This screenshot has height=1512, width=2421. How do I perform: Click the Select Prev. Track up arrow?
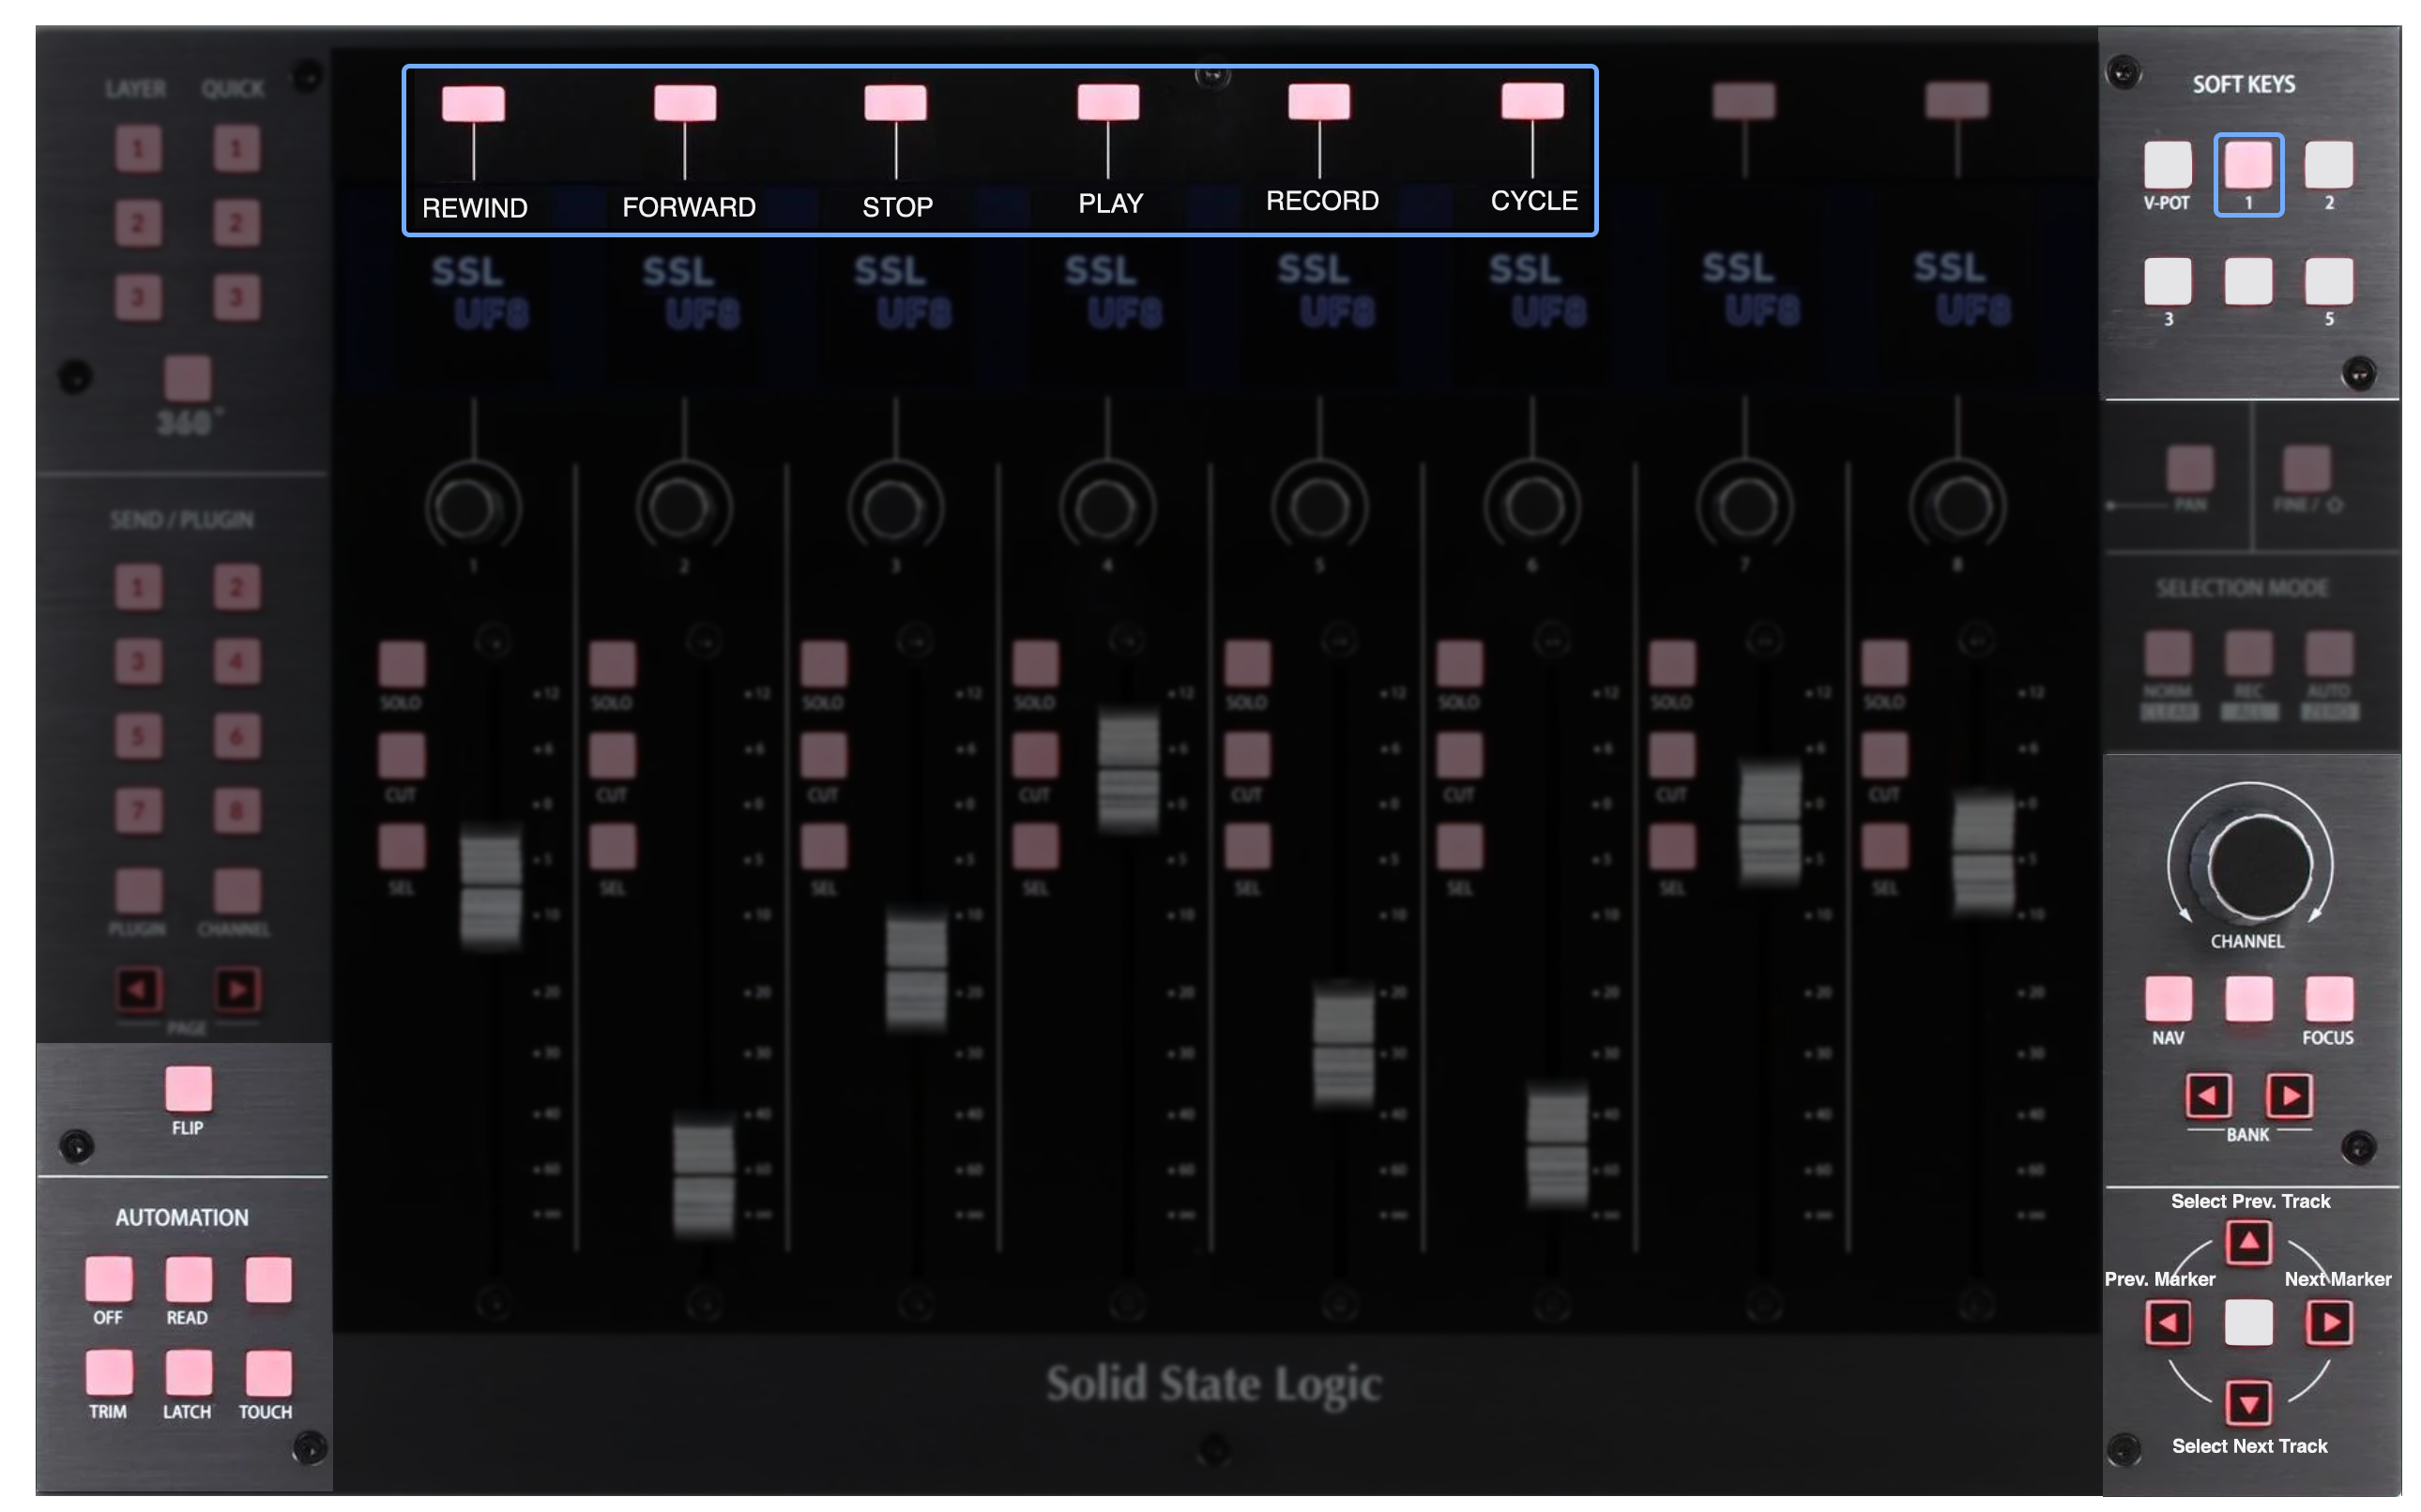[2248, 1242]
